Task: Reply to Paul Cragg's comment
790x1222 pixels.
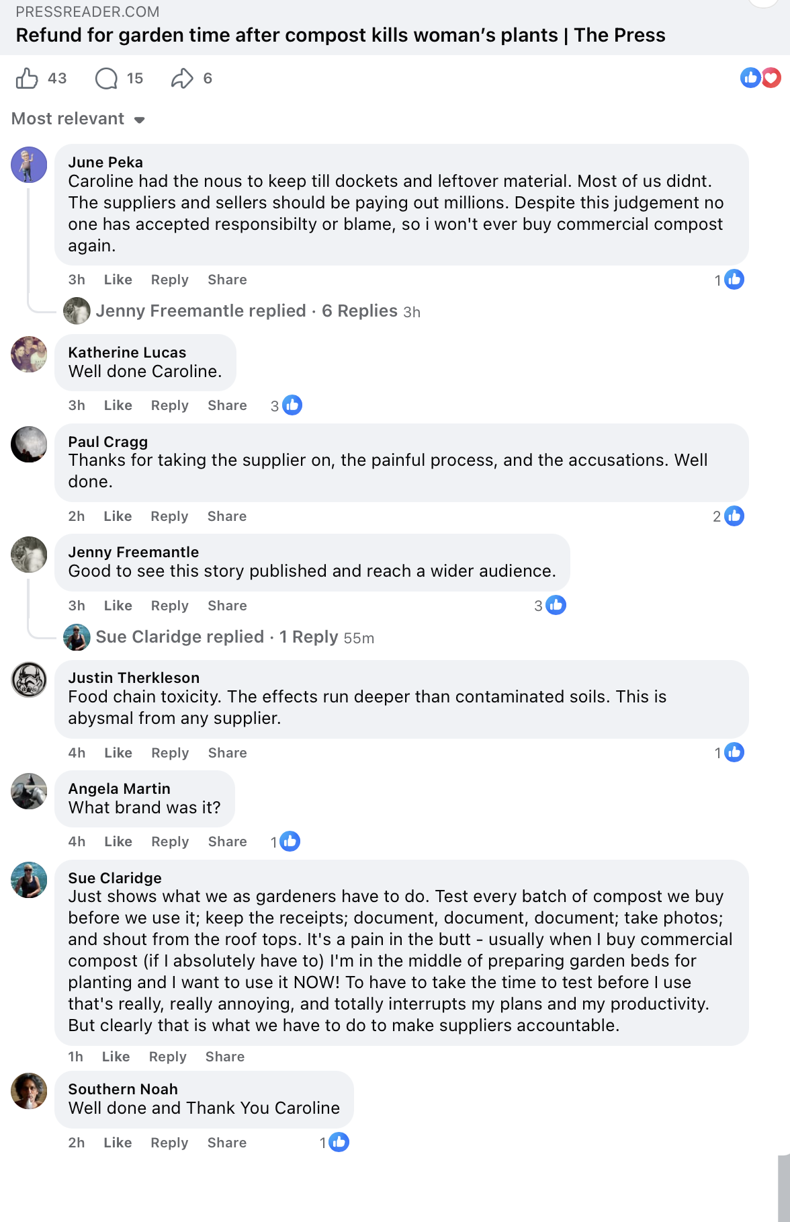Action: pos(169,516)
